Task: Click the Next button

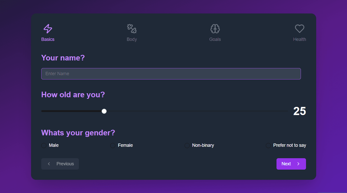Action: tap(291, 164)
